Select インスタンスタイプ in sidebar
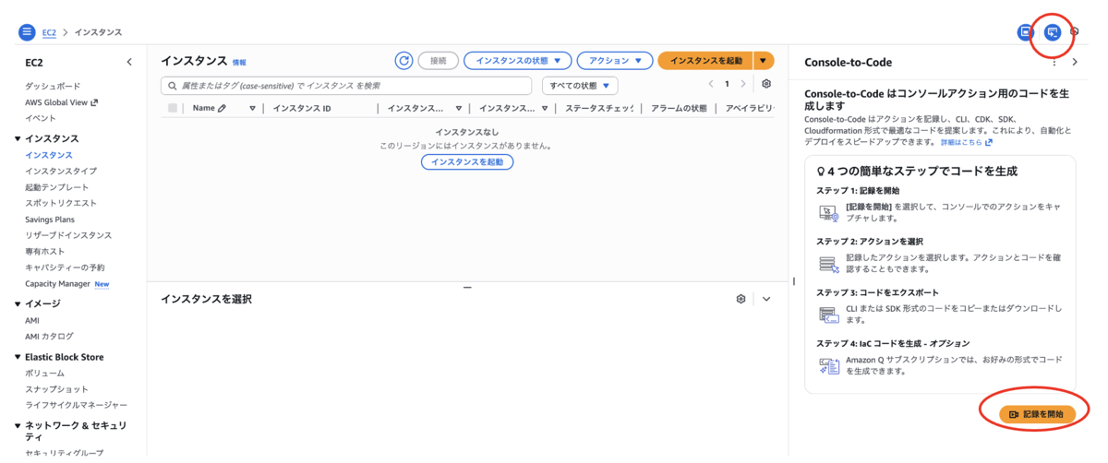Viewport: 1108px width, 463px height. [61, 171]
